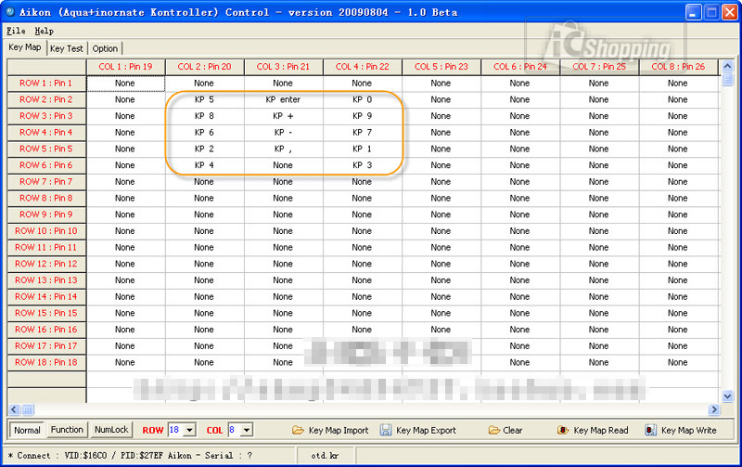Click the Key Map Write icon
This screenshot has height=467, width=742.
coord(650,431)
